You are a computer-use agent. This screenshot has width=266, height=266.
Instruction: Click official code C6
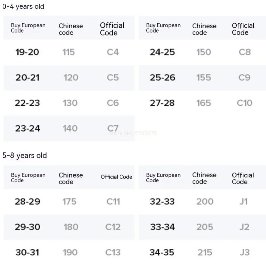click(113, 103)
